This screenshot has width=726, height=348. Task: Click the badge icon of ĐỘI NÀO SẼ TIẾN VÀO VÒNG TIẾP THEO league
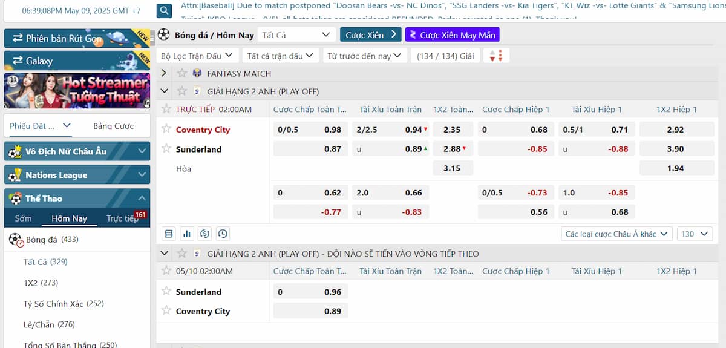[197, 253]
